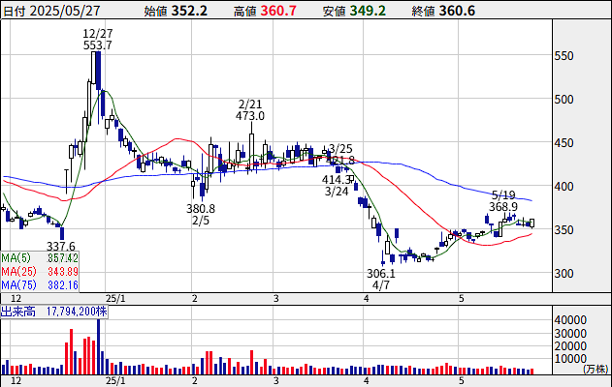
Task: Click the 400 price axis label
Action: [x=564, y=187]
